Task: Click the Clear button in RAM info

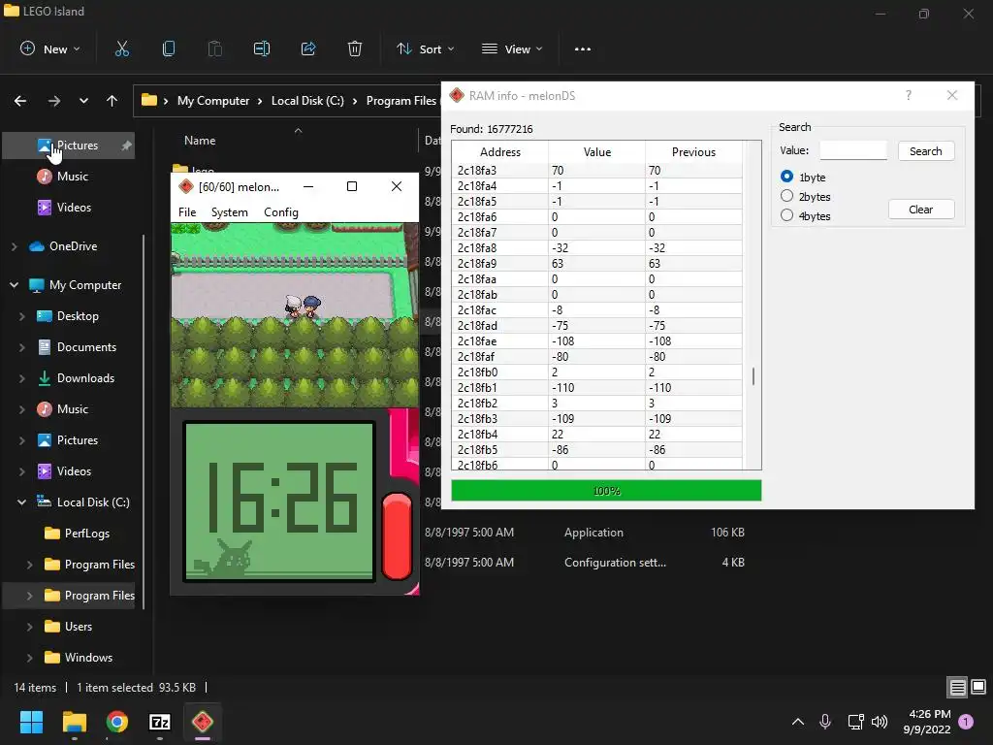Action: pyautogui.click(x=921, y=210)
